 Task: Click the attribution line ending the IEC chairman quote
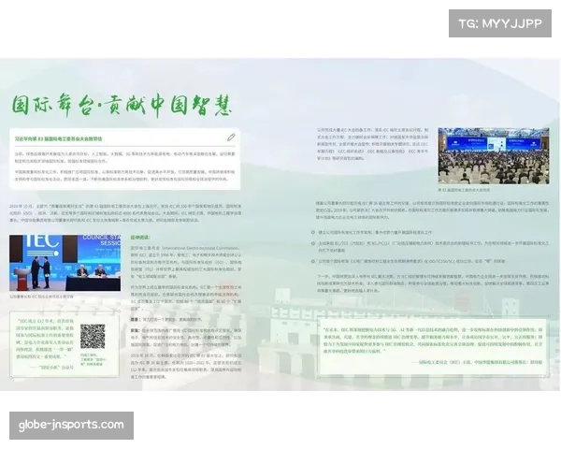coord(477,362)
